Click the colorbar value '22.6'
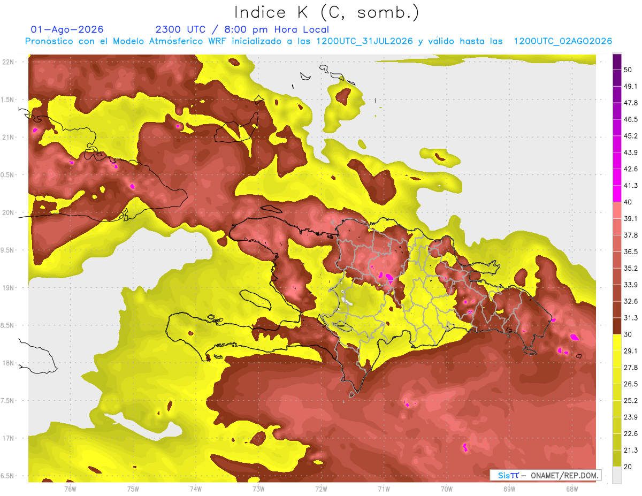The width and height of the screenshot is (642, 496). click(631, 433)
